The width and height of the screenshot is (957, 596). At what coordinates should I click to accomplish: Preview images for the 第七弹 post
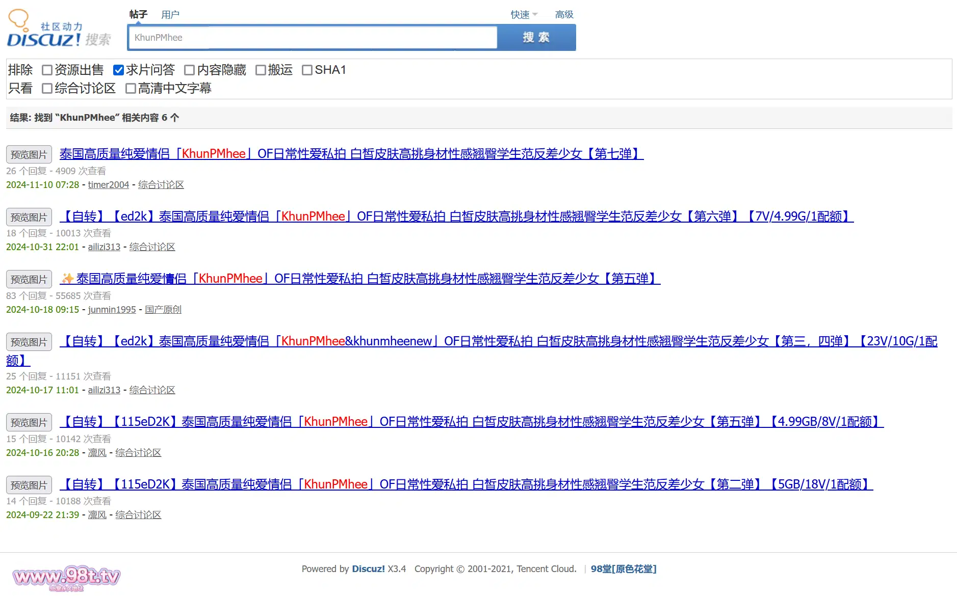29,154
